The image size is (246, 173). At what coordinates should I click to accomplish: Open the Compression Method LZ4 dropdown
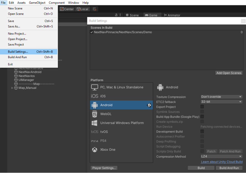(x=221, y=157)
